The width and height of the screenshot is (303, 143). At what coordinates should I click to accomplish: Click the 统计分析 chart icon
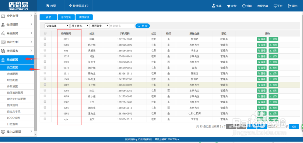pos(3,42)
